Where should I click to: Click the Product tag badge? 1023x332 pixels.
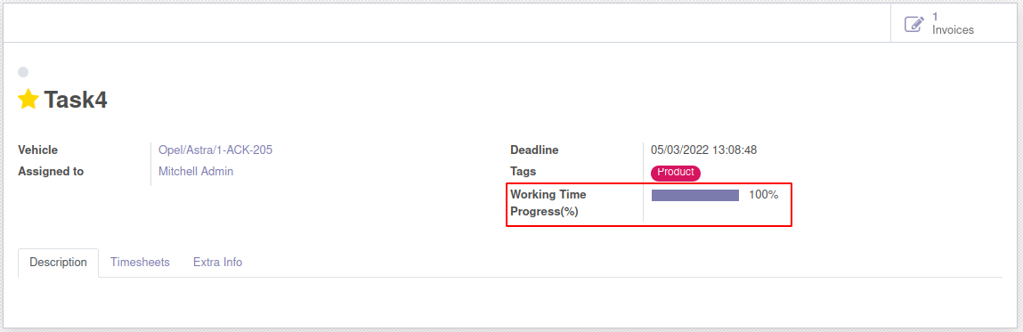pos(675,173)
